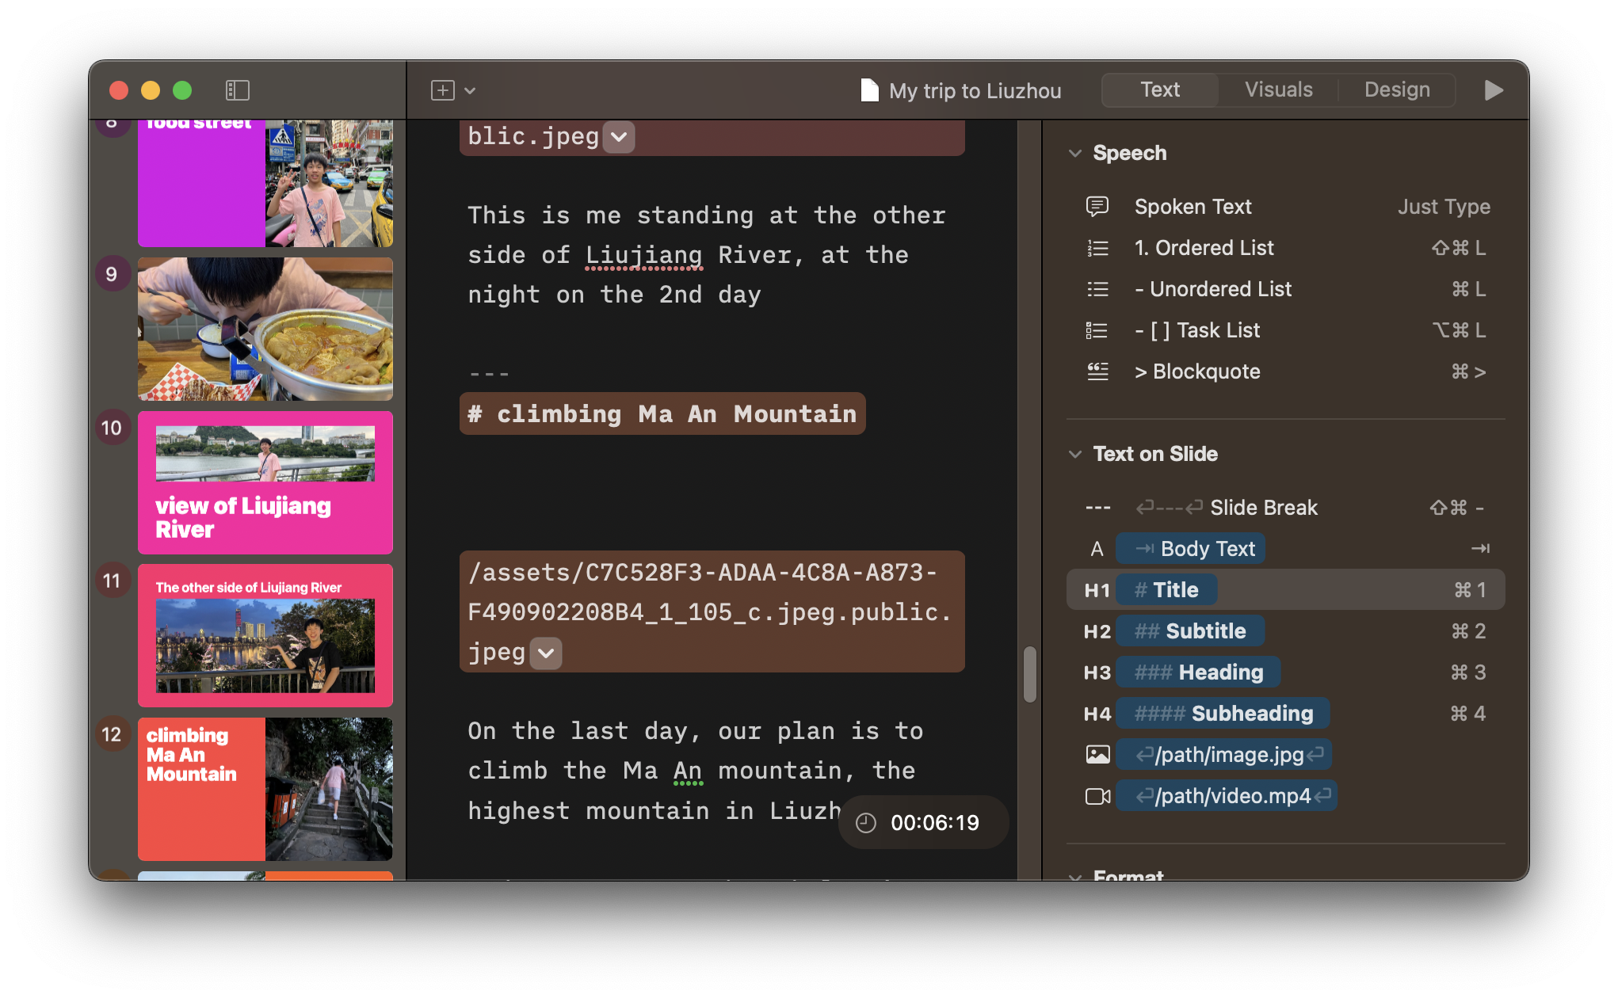Click the word Liujiang in editor text
Image resolution: width=1618 pixels, height=998 pixels.
point(643,255)
